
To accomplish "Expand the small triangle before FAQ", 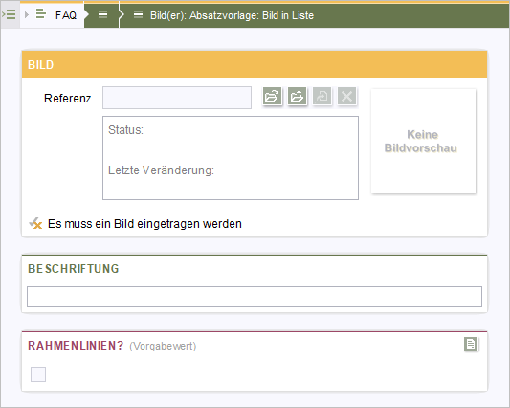I will point(27,14).
